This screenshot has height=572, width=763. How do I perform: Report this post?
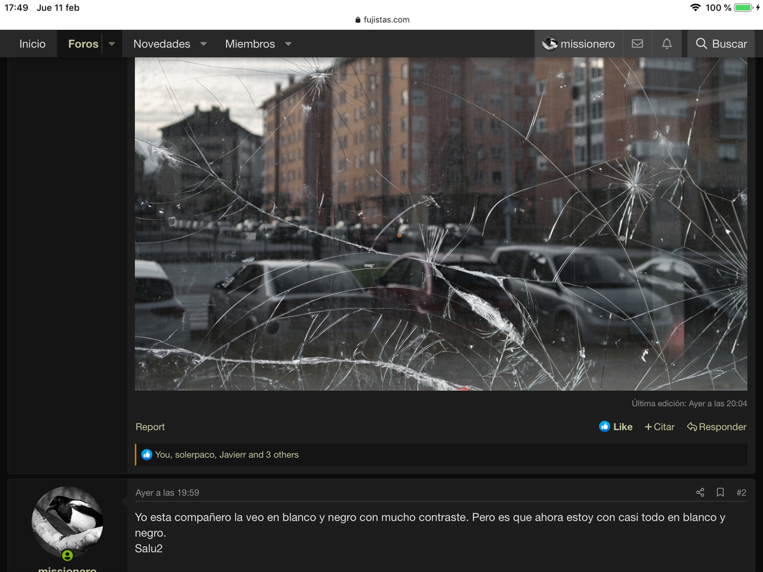pyautogui.click(x=150, y=426)
